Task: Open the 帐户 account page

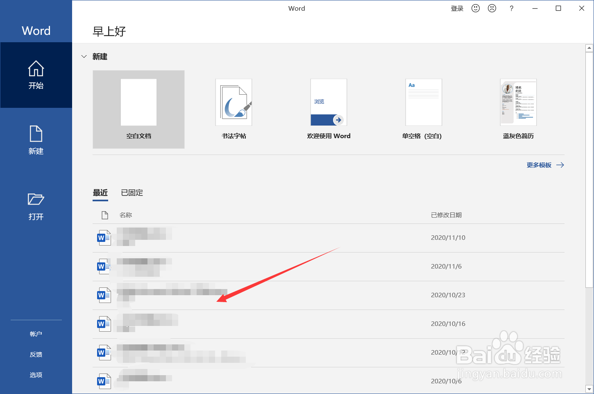Action: [x=36, y=334]
